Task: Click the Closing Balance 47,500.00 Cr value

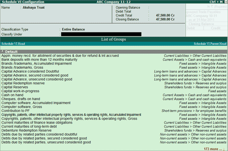Action: click(x=165, y=19)
